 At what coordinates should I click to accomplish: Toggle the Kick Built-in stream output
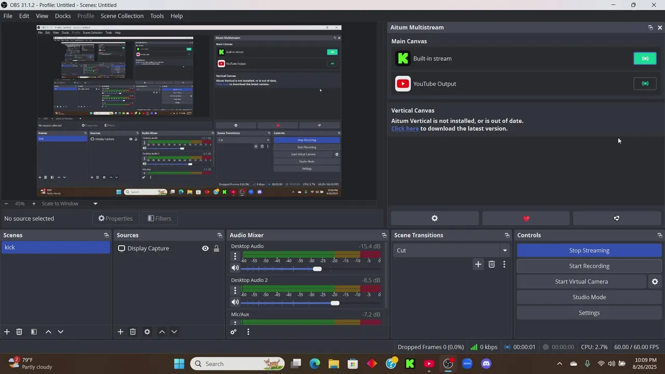[x=645, y=58]
